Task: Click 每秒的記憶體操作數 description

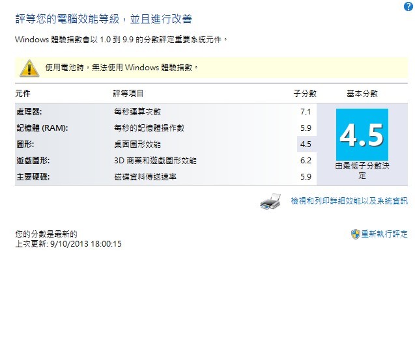Action: coord(149,128)
